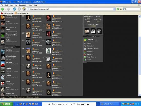Viewport: 141px width, 106px height.
Task: Reload the page with refresh icon
Action: coord(15,9)
